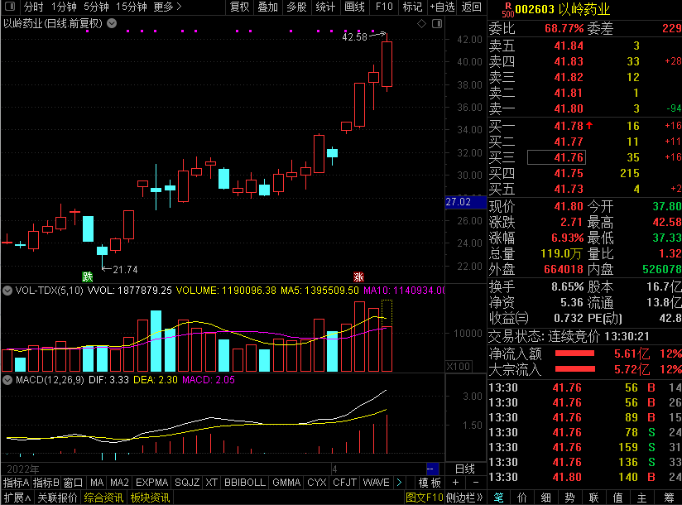
Task: Toggle the 叠加 overlay option
Action: point(267,7)
